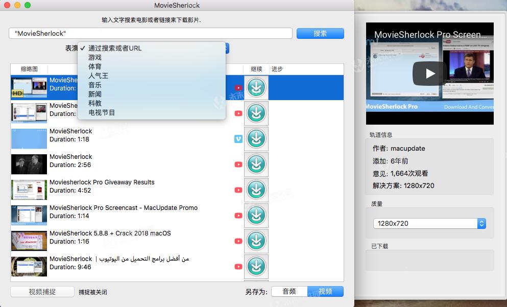
Task: Download the Arabic-titled MovieSherlock video
Action: 256,266
